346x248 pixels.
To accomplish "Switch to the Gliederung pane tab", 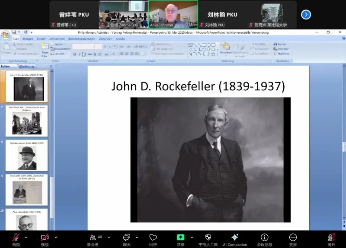I will pyautogui.click(x=27, y=67).
